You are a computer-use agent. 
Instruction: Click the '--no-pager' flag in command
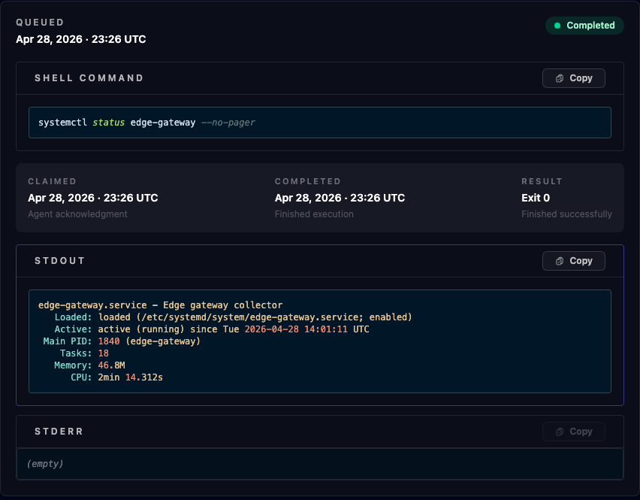coord(228,123)
